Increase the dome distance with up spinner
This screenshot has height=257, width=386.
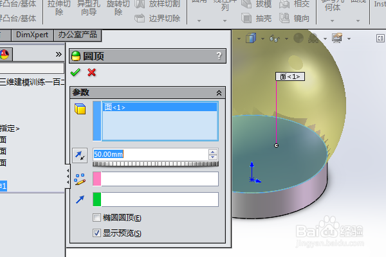pyautogui.click(x=213, y=152)
